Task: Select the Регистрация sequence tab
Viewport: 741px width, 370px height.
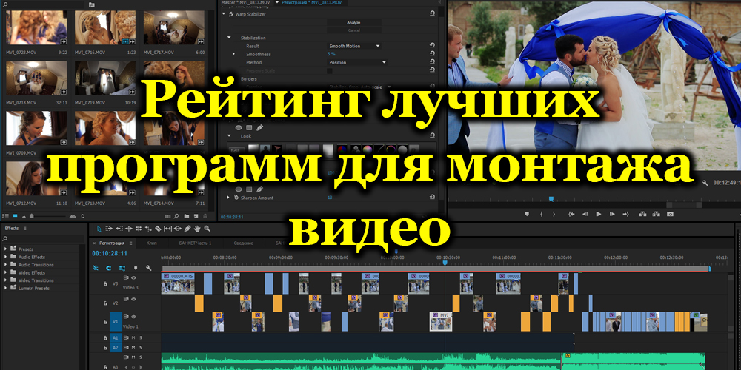Action: (112, 243)
